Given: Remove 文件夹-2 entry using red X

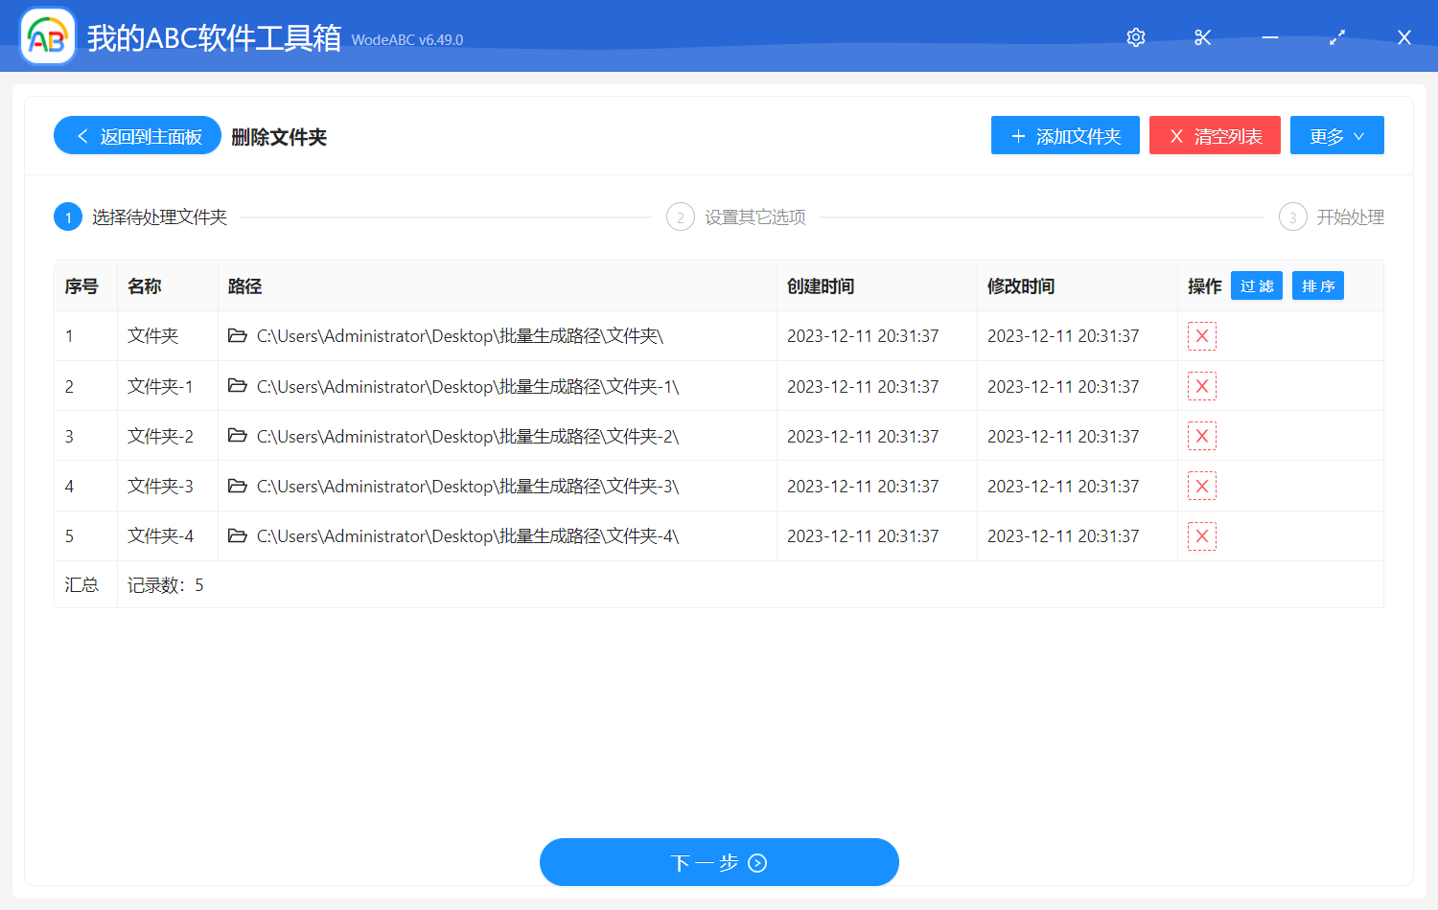Looking at the screenshot, I should (1201, 437).
